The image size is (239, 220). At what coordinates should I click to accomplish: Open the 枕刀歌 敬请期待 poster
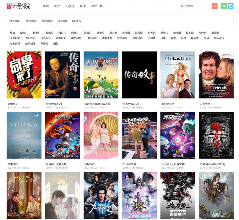tap(178, 195)
